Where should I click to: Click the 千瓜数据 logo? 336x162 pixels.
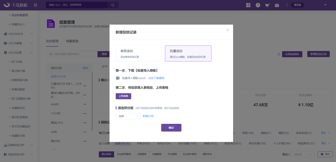(x=15, y=5)
